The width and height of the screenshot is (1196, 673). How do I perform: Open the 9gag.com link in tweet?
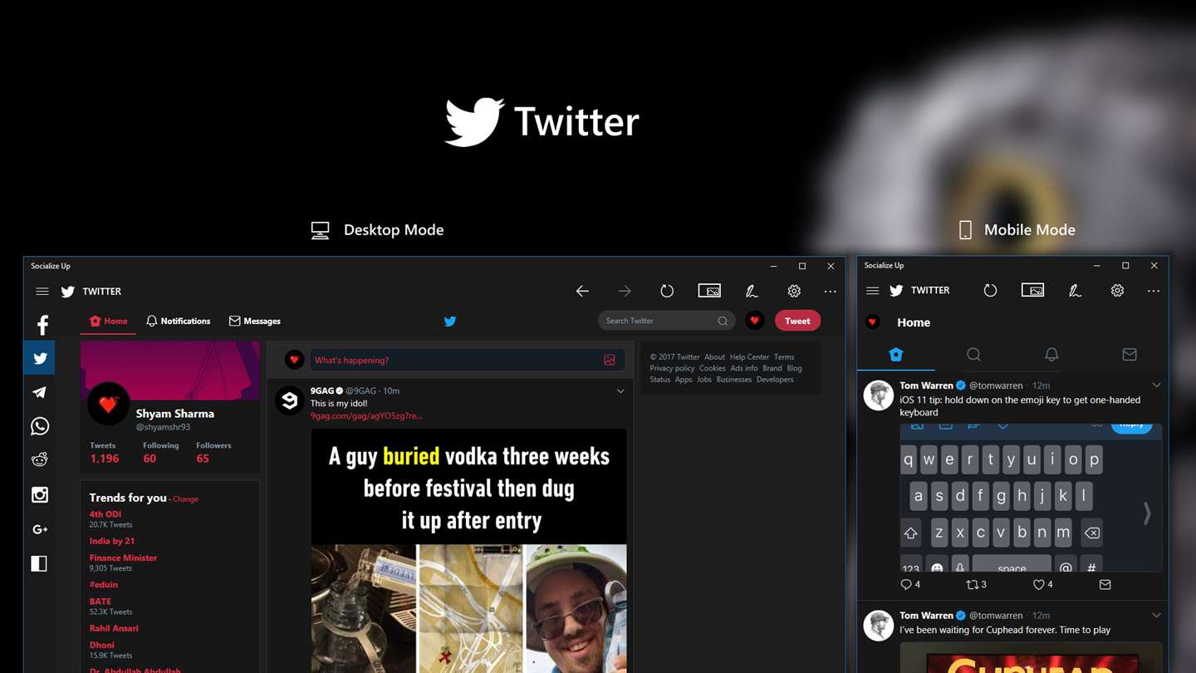pyautogui.click(x=366, y=415)
